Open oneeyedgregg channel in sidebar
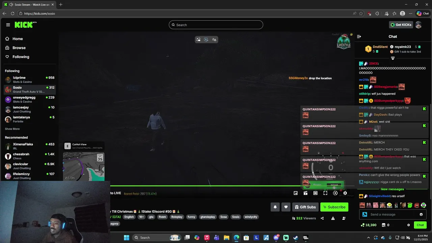Screen dimensions: 432x243 [30, 100]
